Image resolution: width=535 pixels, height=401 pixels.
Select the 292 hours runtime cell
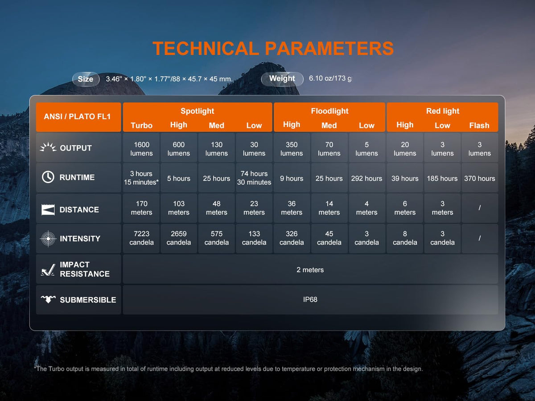point(366,178)
